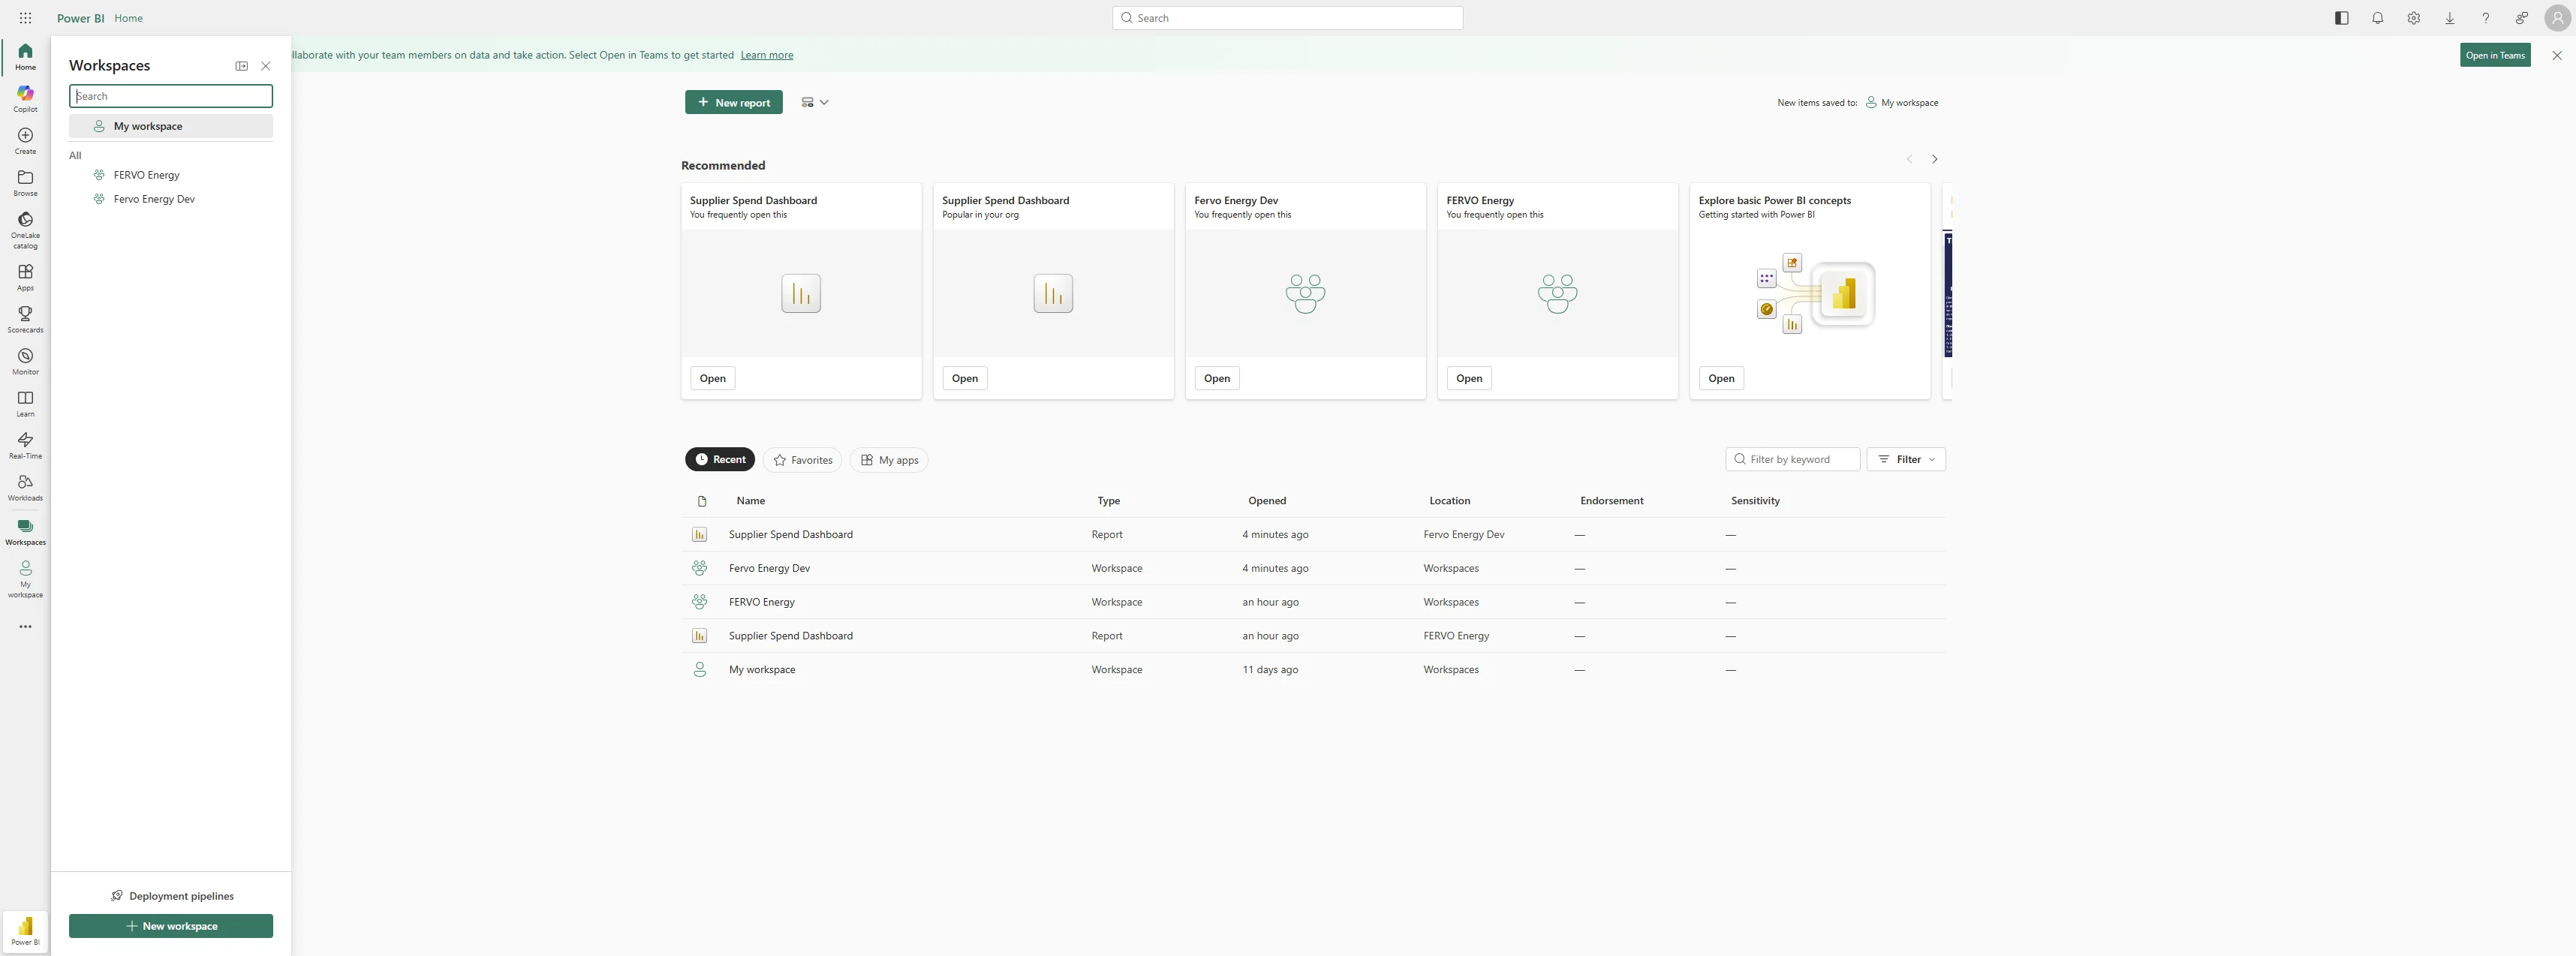Click the New report button
The width and height of the screenshot is (2576, 956).
click(733, 101)
